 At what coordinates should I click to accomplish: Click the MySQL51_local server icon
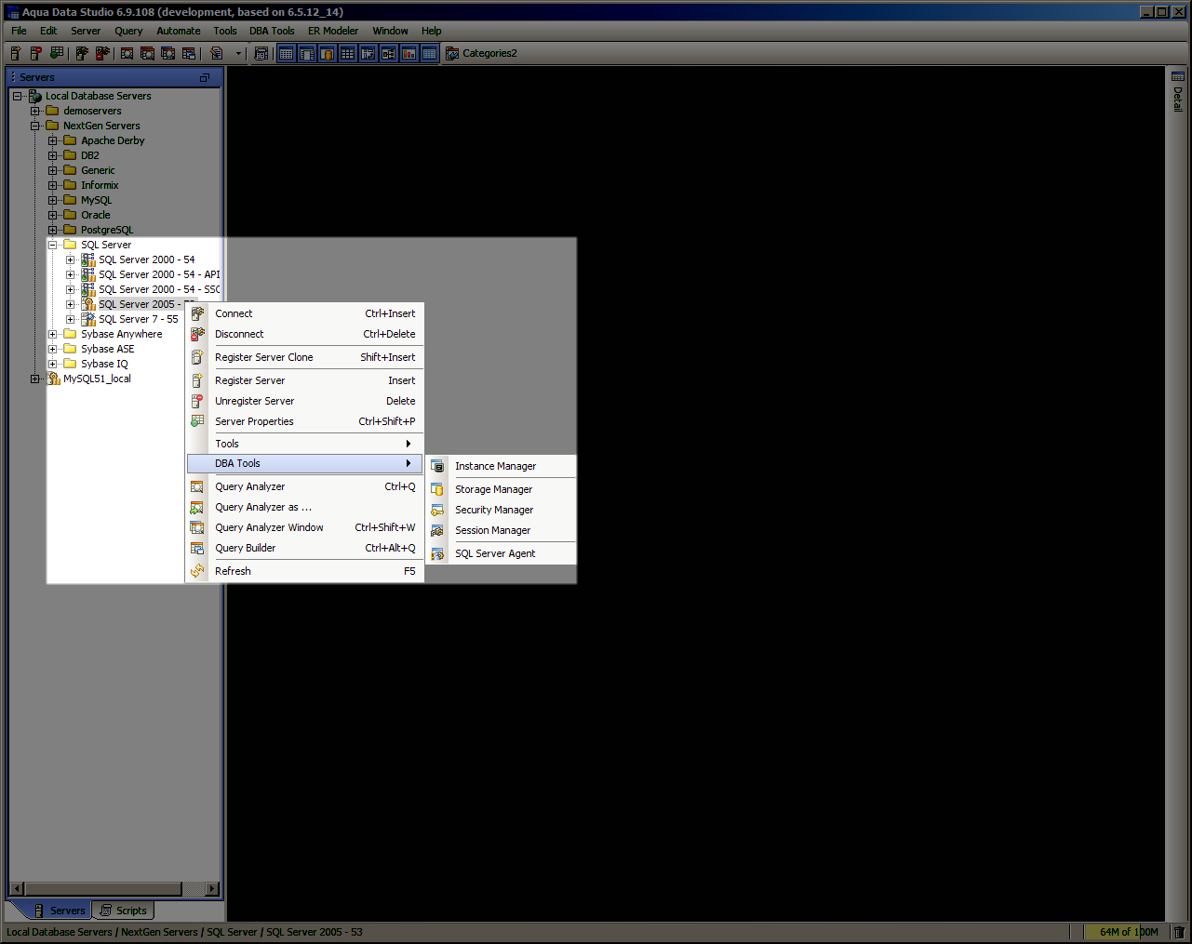[x=54, y=379]
